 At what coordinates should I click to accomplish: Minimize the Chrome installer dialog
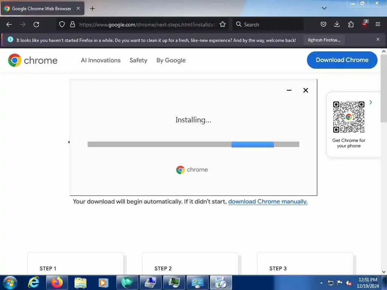[x=289, y=90]
